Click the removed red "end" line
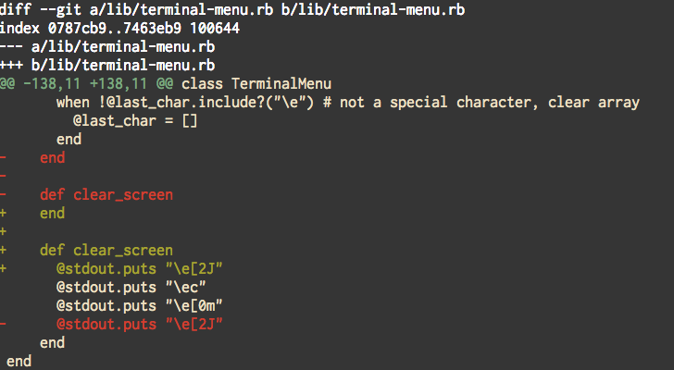674x370 pixels. tap(52, 157)
